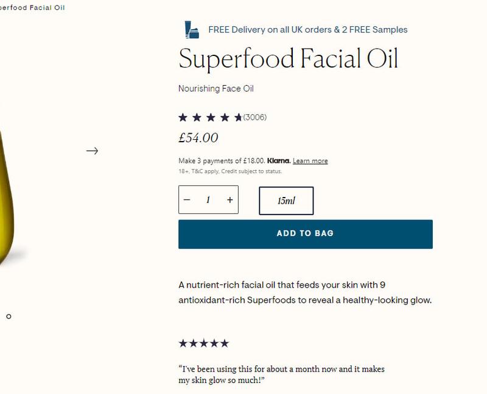Click the quantity number field
Screen dimensions: 487x394
click(x=208, y=200)
